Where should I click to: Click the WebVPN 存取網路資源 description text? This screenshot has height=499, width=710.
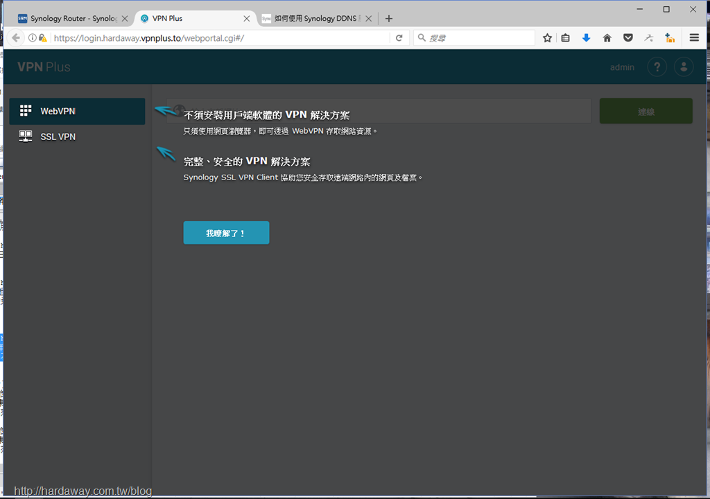[x=280, y=131]
